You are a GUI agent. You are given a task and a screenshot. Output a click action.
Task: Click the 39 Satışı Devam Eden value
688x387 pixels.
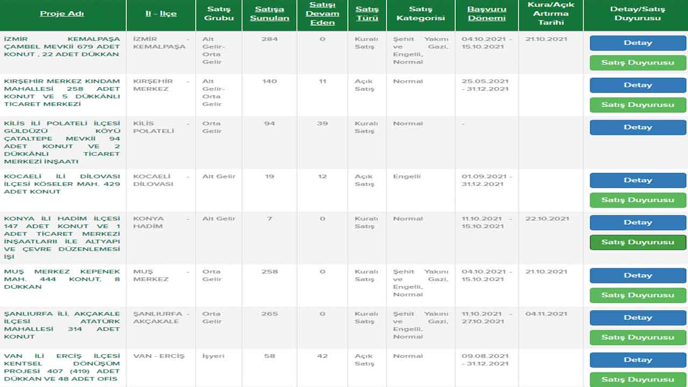point(322,124)
